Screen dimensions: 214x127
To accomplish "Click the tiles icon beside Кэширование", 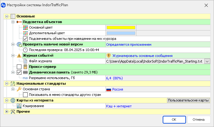I will pyautogui.click(x=19, y=106).
